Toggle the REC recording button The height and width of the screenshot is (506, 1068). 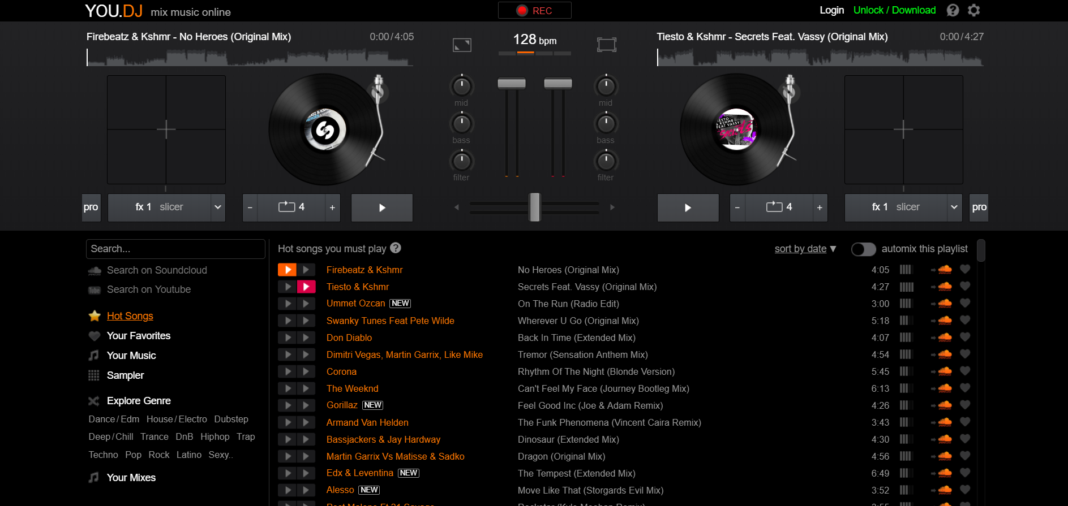tap(534, 11)
